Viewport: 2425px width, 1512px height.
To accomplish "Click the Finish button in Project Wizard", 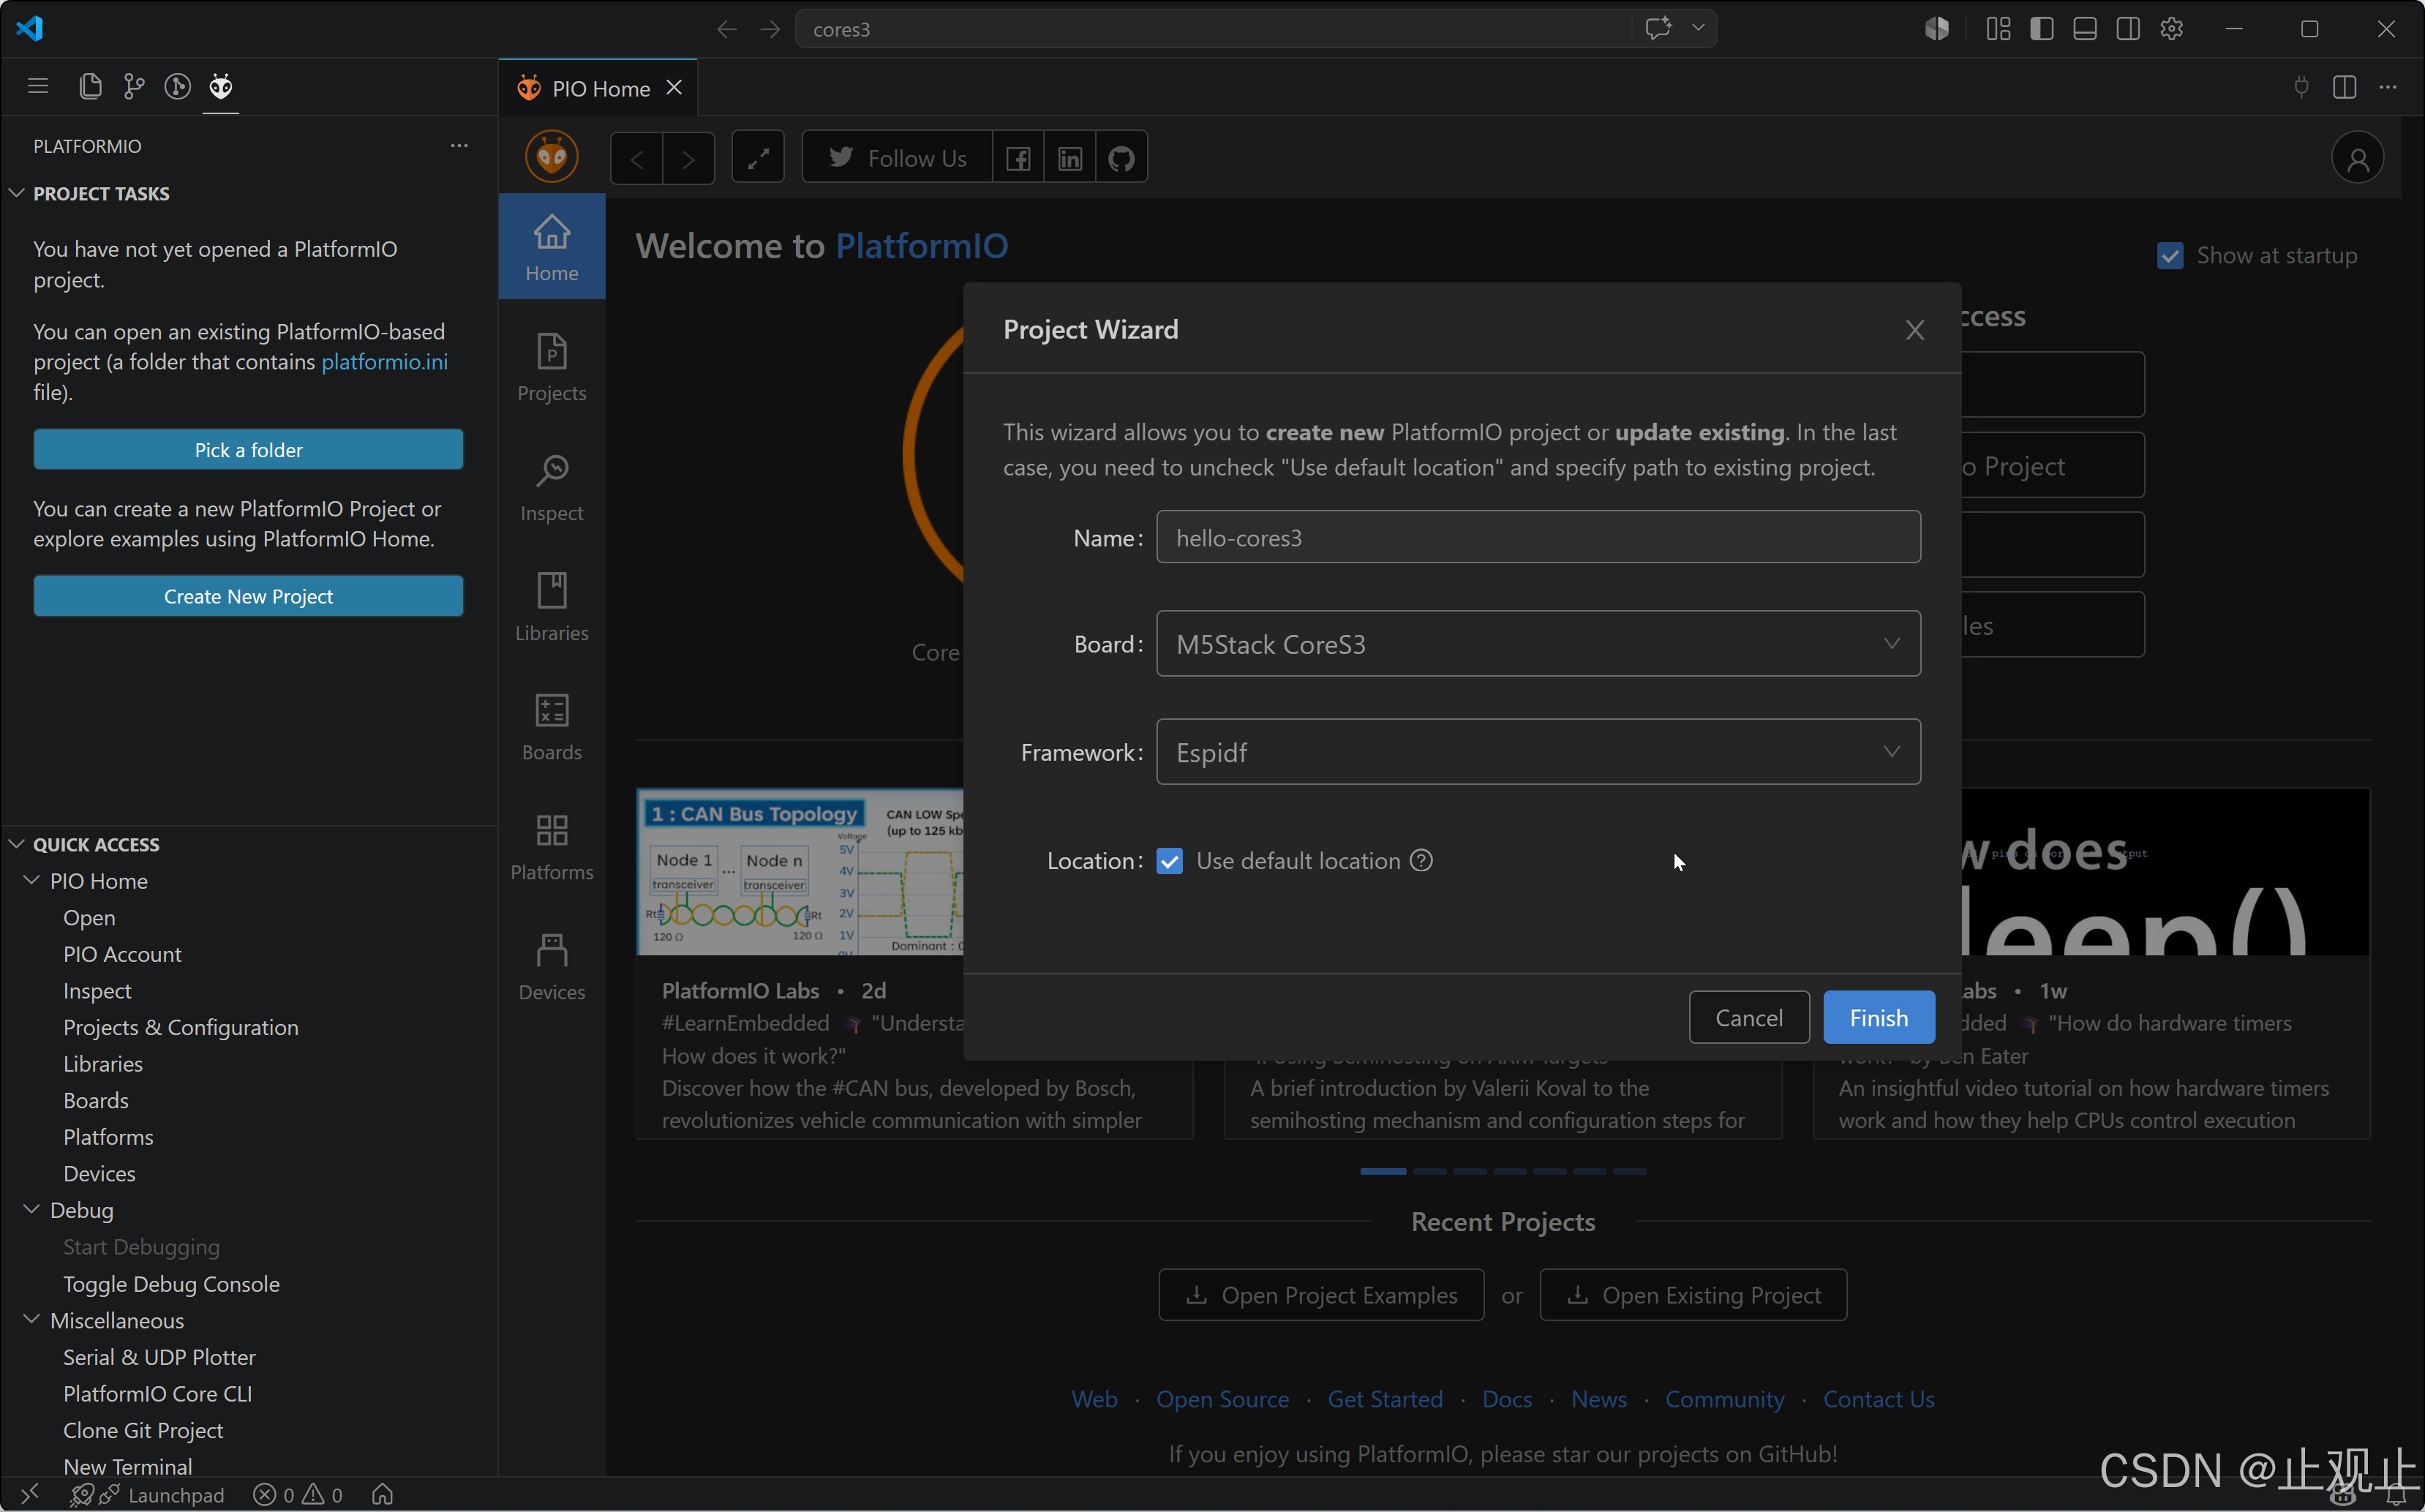I will click(x=1879, y=1018).
